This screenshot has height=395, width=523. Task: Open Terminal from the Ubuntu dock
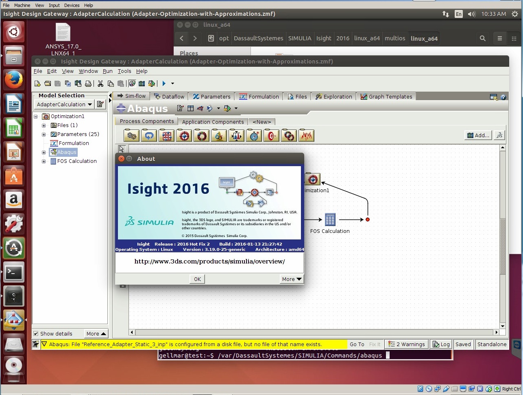click(x=14, y=272)
